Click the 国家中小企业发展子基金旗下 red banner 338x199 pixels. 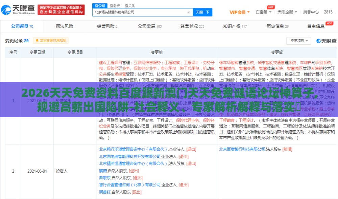61,10
